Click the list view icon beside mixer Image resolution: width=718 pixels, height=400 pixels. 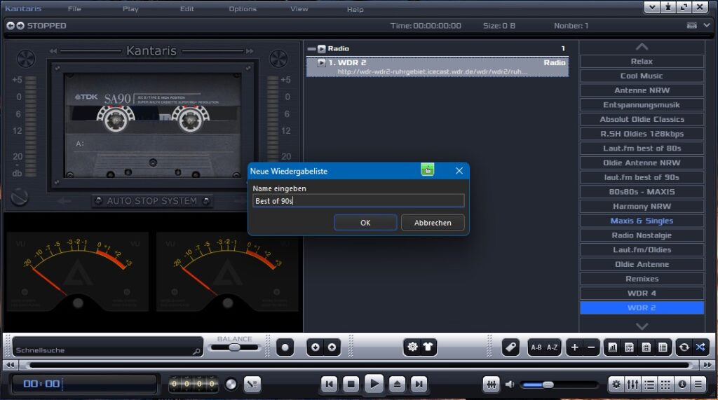(649, 385)
